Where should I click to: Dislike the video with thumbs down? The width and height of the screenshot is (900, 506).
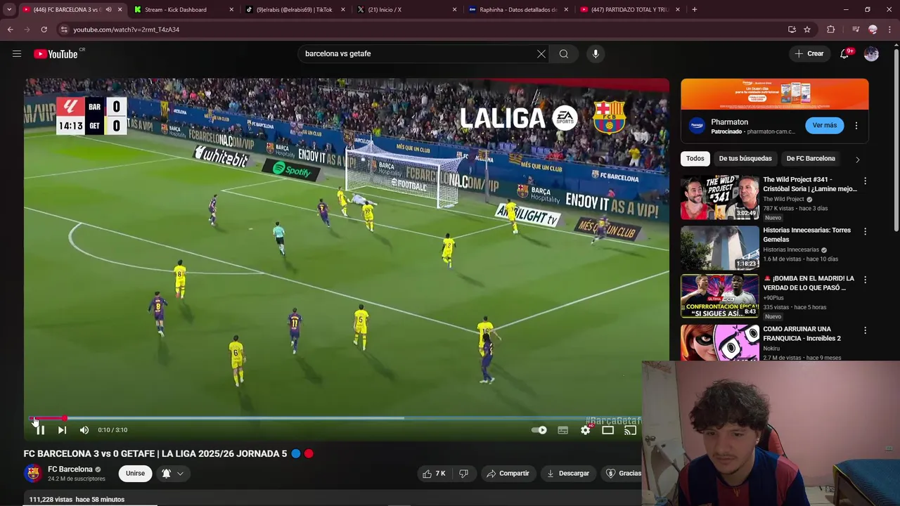pos(463,474)
